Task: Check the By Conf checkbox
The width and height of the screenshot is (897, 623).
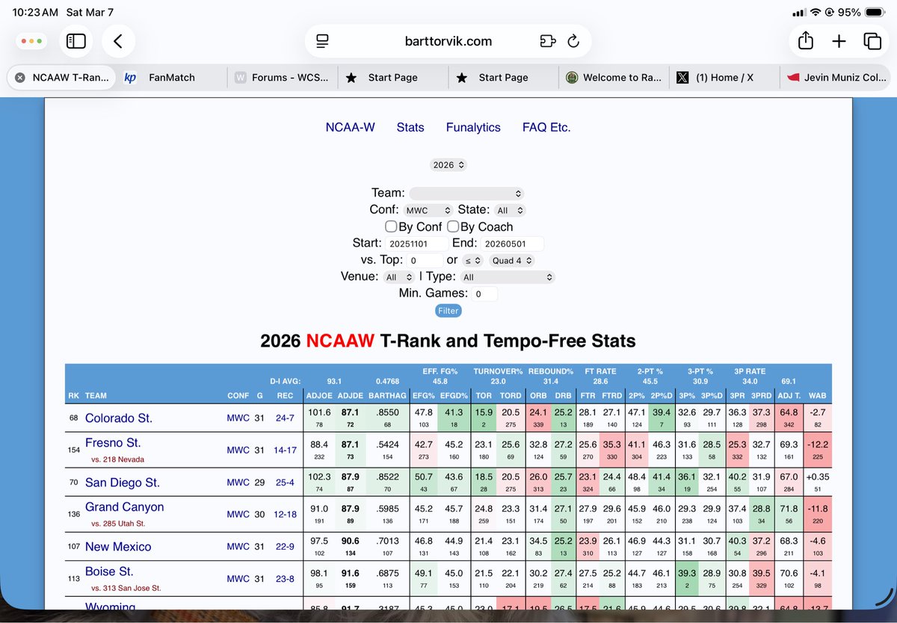Action: [x=390, y=226]
